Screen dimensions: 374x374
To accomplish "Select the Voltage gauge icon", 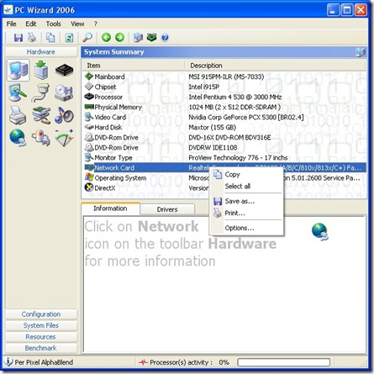I will tap(64, 138).
